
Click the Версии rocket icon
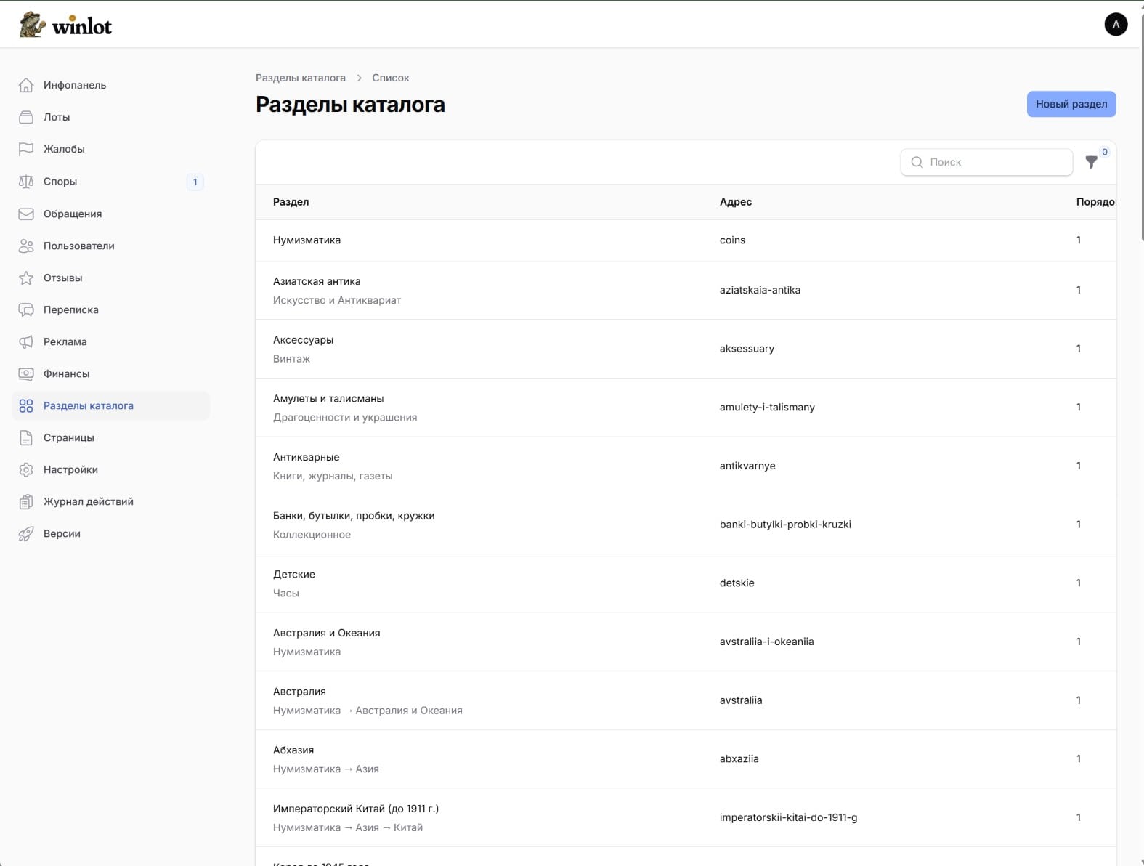point(26,533)
